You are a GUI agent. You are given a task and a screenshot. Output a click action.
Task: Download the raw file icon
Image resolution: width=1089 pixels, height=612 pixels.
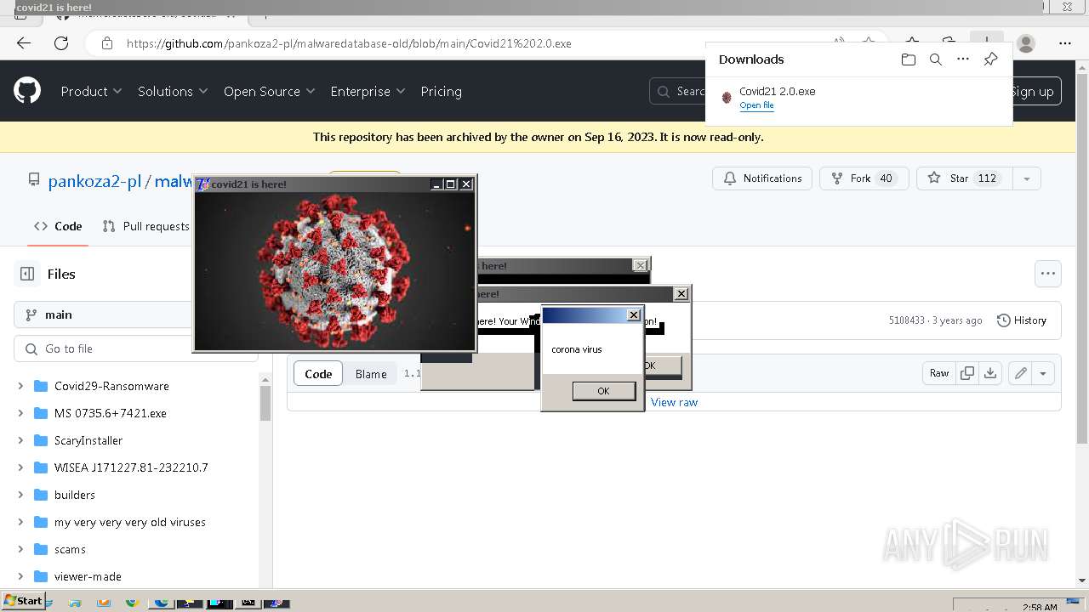990,373
